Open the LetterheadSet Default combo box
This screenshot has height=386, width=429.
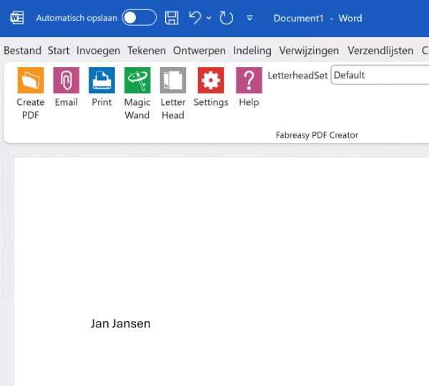point(379,75)
